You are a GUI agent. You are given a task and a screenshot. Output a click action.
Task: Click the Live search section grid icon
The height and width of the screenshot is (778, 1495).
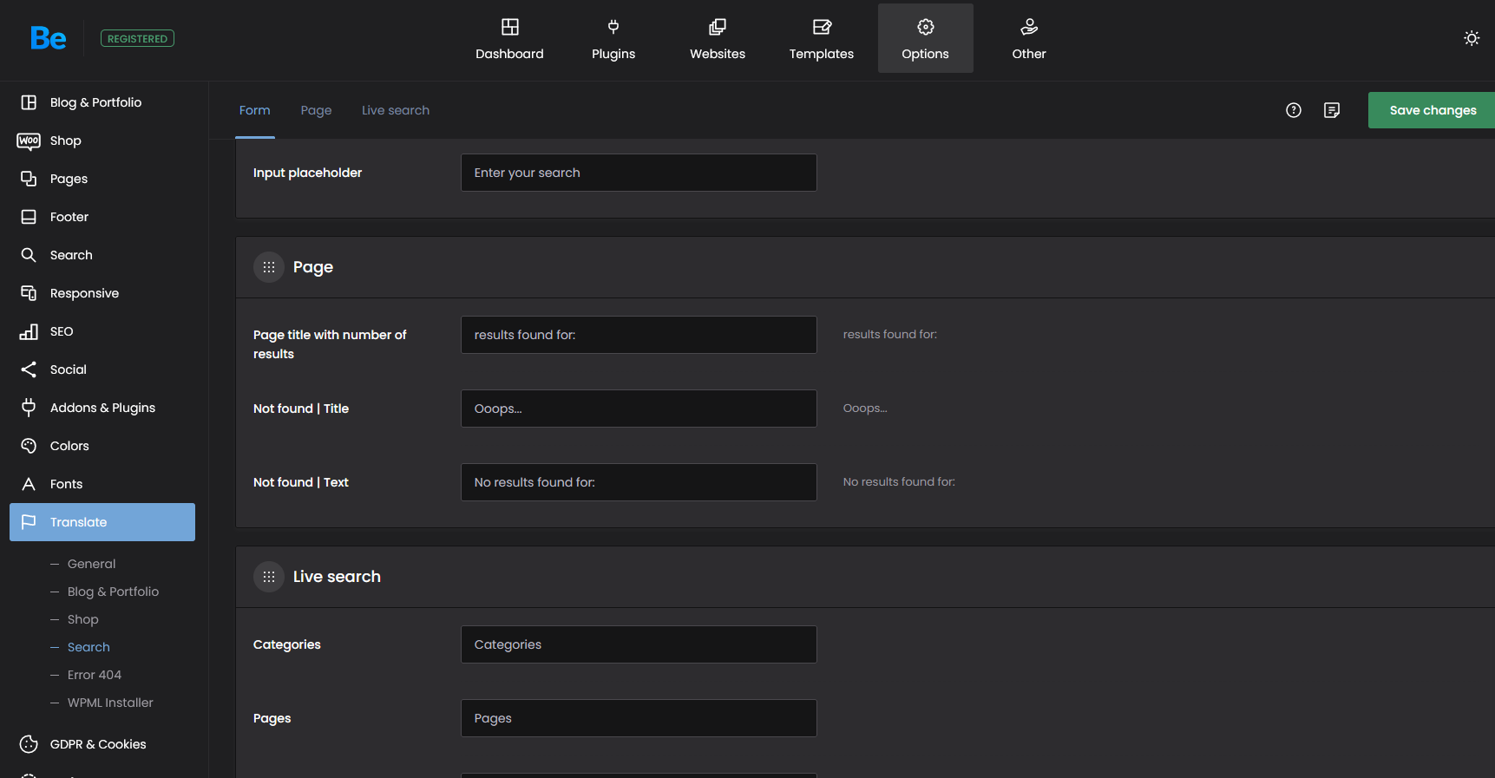click(269, 577)
